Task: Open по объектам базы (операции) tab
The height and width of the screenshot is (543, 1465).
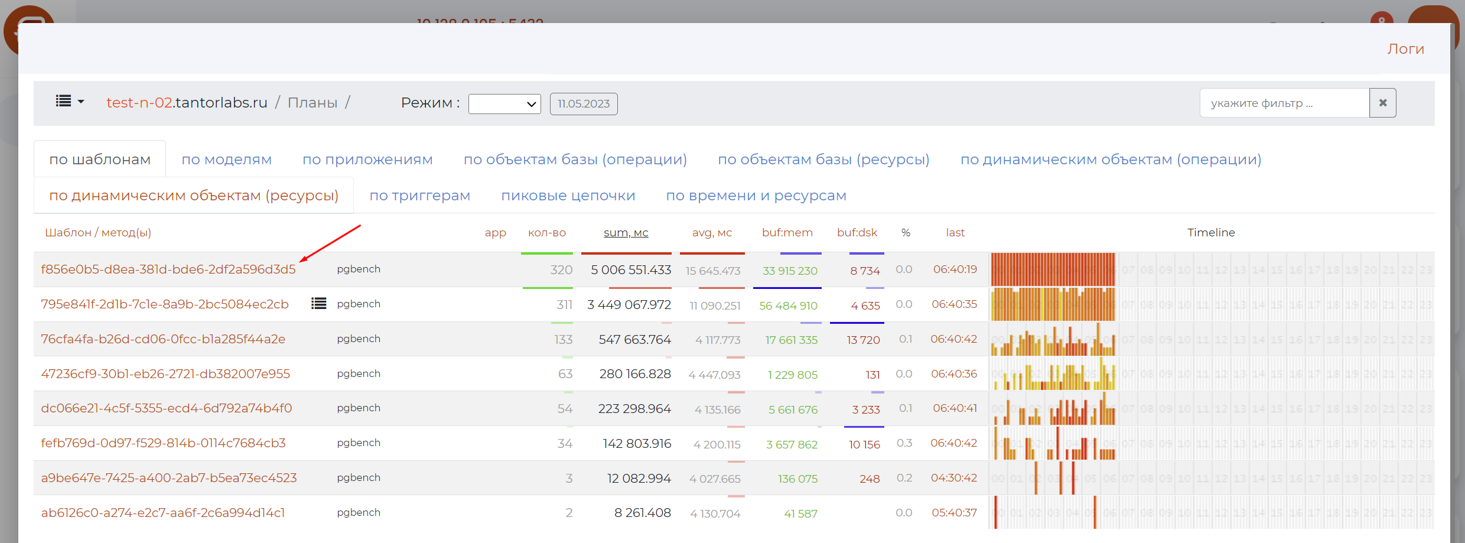Action: coord(575,160)
